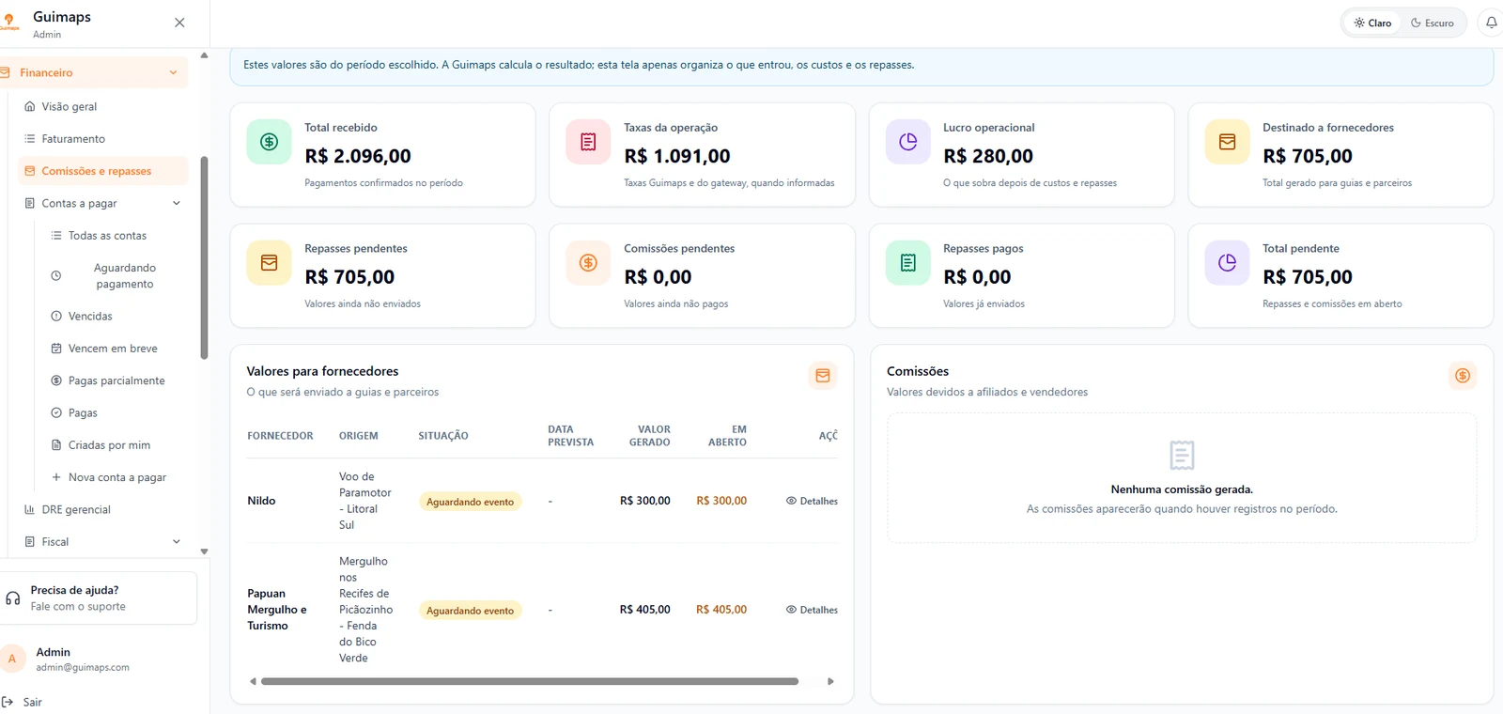Open Pagas parcialmente accounts
This screenshot has width=1503, height=714.
pos(116,380)
